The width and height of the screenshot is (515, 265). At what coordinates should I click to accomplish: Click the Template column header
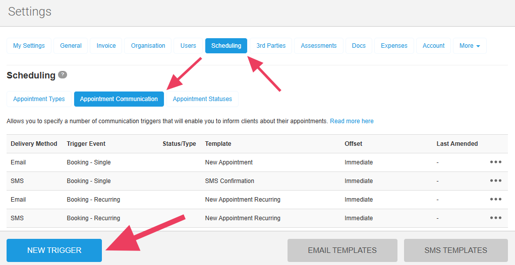(218, 144)
